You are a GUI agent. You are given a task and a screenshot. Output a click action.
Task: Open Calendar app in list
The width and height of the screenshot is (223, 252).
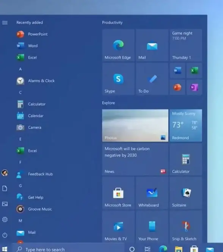pos(30,116)
